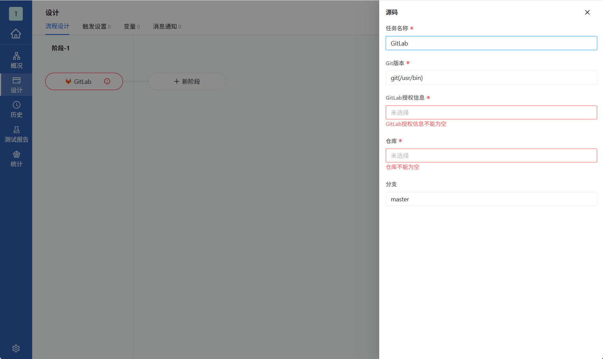Open the home icon in the sidebar

tap(16, 34)
